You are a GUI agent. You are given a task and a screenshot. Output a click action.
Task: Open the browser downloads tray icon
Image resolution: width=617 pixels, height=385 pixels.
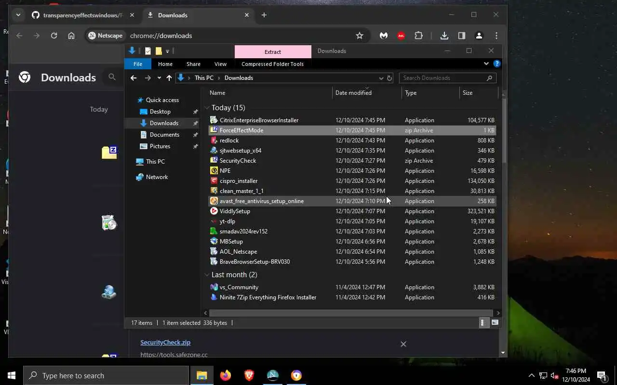point(444,36)
